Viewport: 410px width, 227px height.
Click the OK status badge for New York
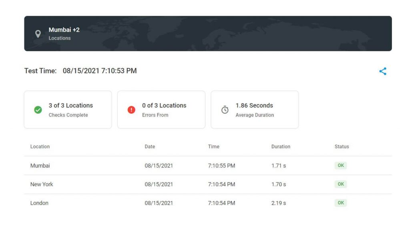click(x=341, y=184)
